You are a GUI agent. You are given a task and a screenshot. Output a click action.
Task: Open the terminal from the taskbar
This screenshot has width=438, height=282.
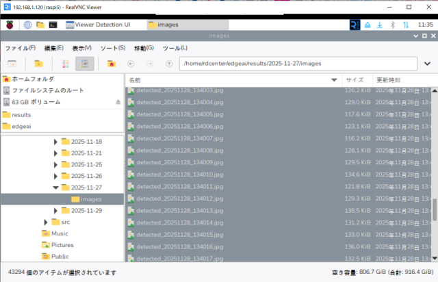(x=53, y=25)
